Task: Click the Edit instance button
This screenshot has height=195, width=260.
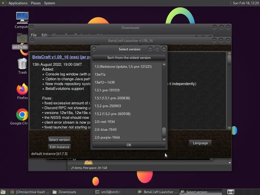Action: [x=59, y=147]
